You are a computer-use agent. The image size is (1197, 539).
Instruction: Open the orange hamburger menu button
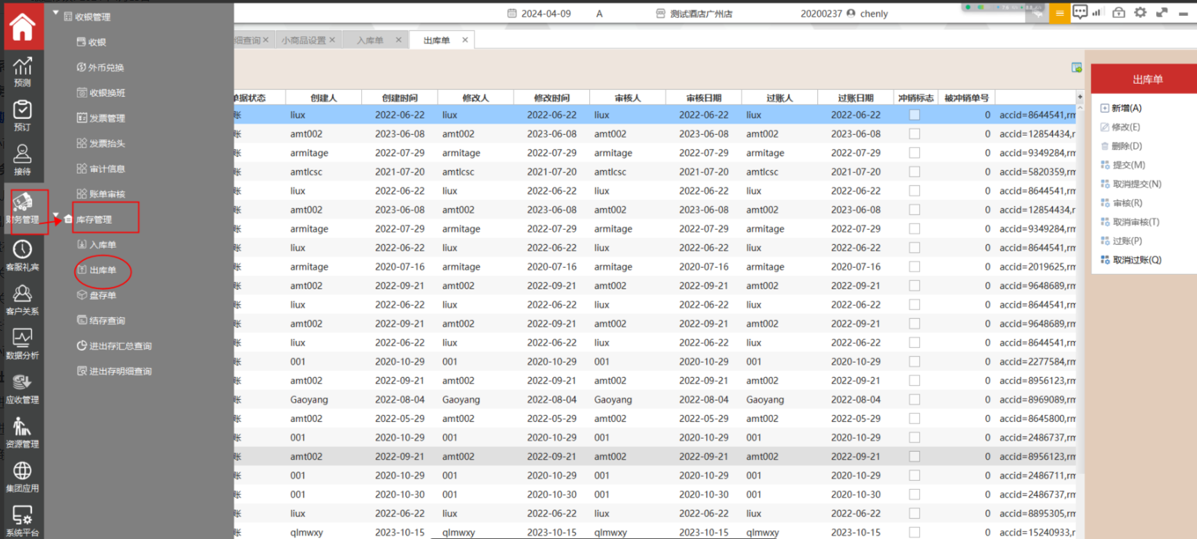click(x=1059, y=13)
